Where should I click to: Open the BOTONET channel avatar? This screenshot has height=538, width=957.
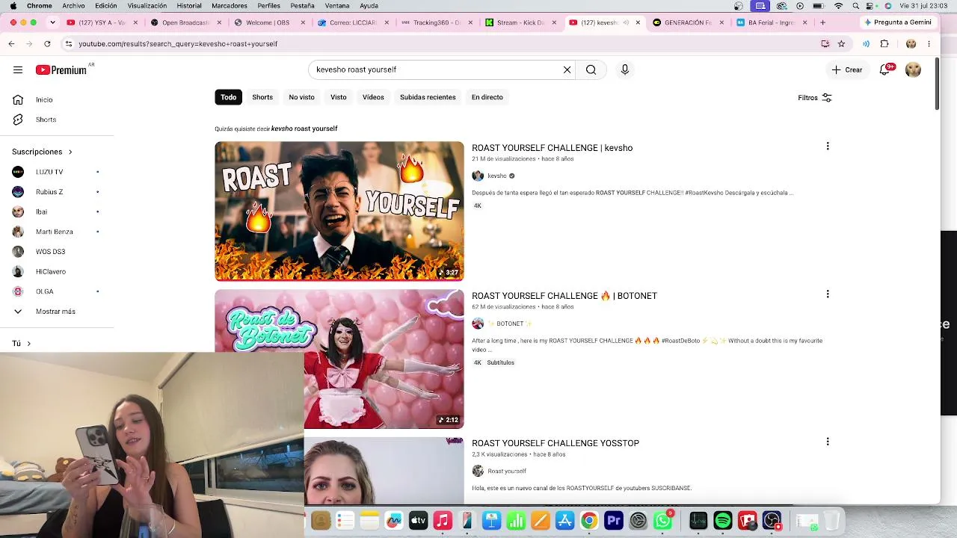click(x=478, y=324)
